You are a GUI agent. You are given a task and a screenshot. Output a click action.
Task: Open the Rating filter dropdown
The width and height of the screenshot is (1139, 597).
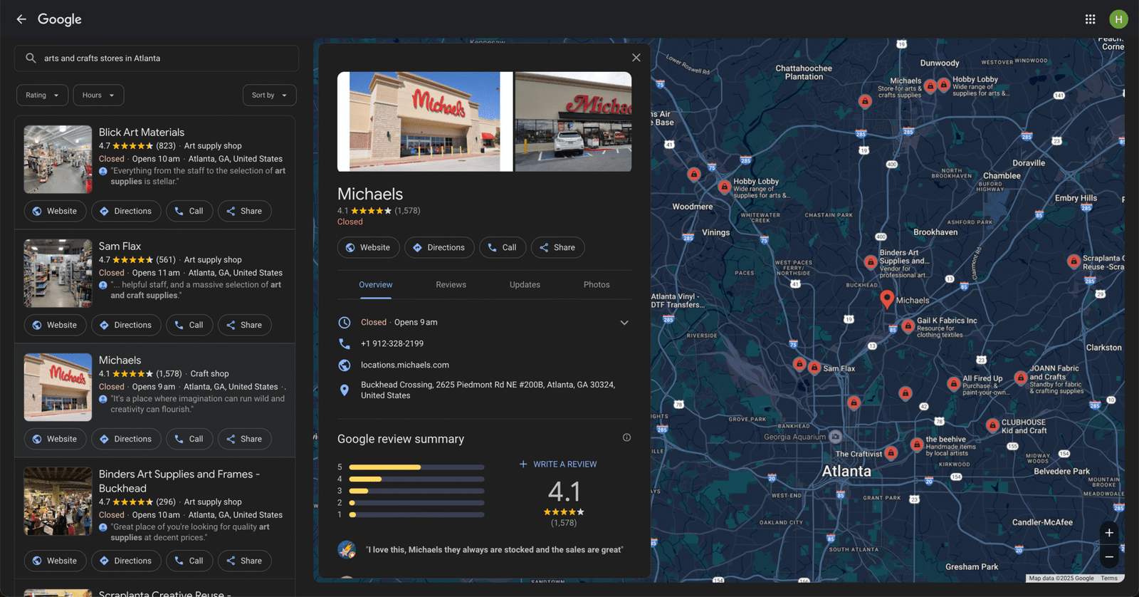[43, 95]
